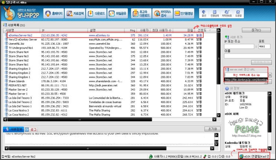Click the 초기화 reset button
The height and width of the screenshot is (160, 276).
pos(212,129)
